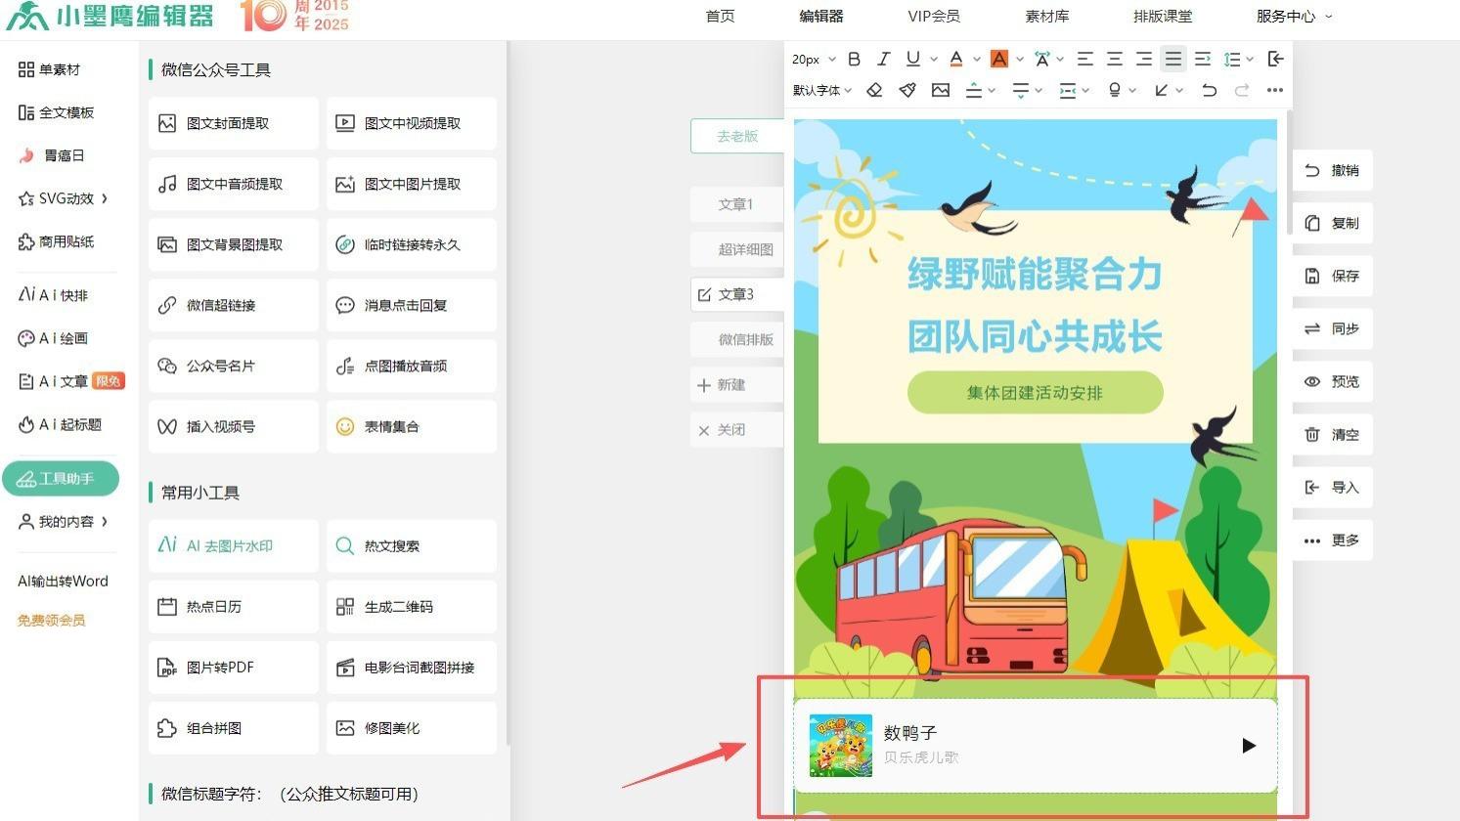Play the 数鸭子 audio clip
Image resolution: width=1460 pixels, height=821 pixels.
(1249, 746)
